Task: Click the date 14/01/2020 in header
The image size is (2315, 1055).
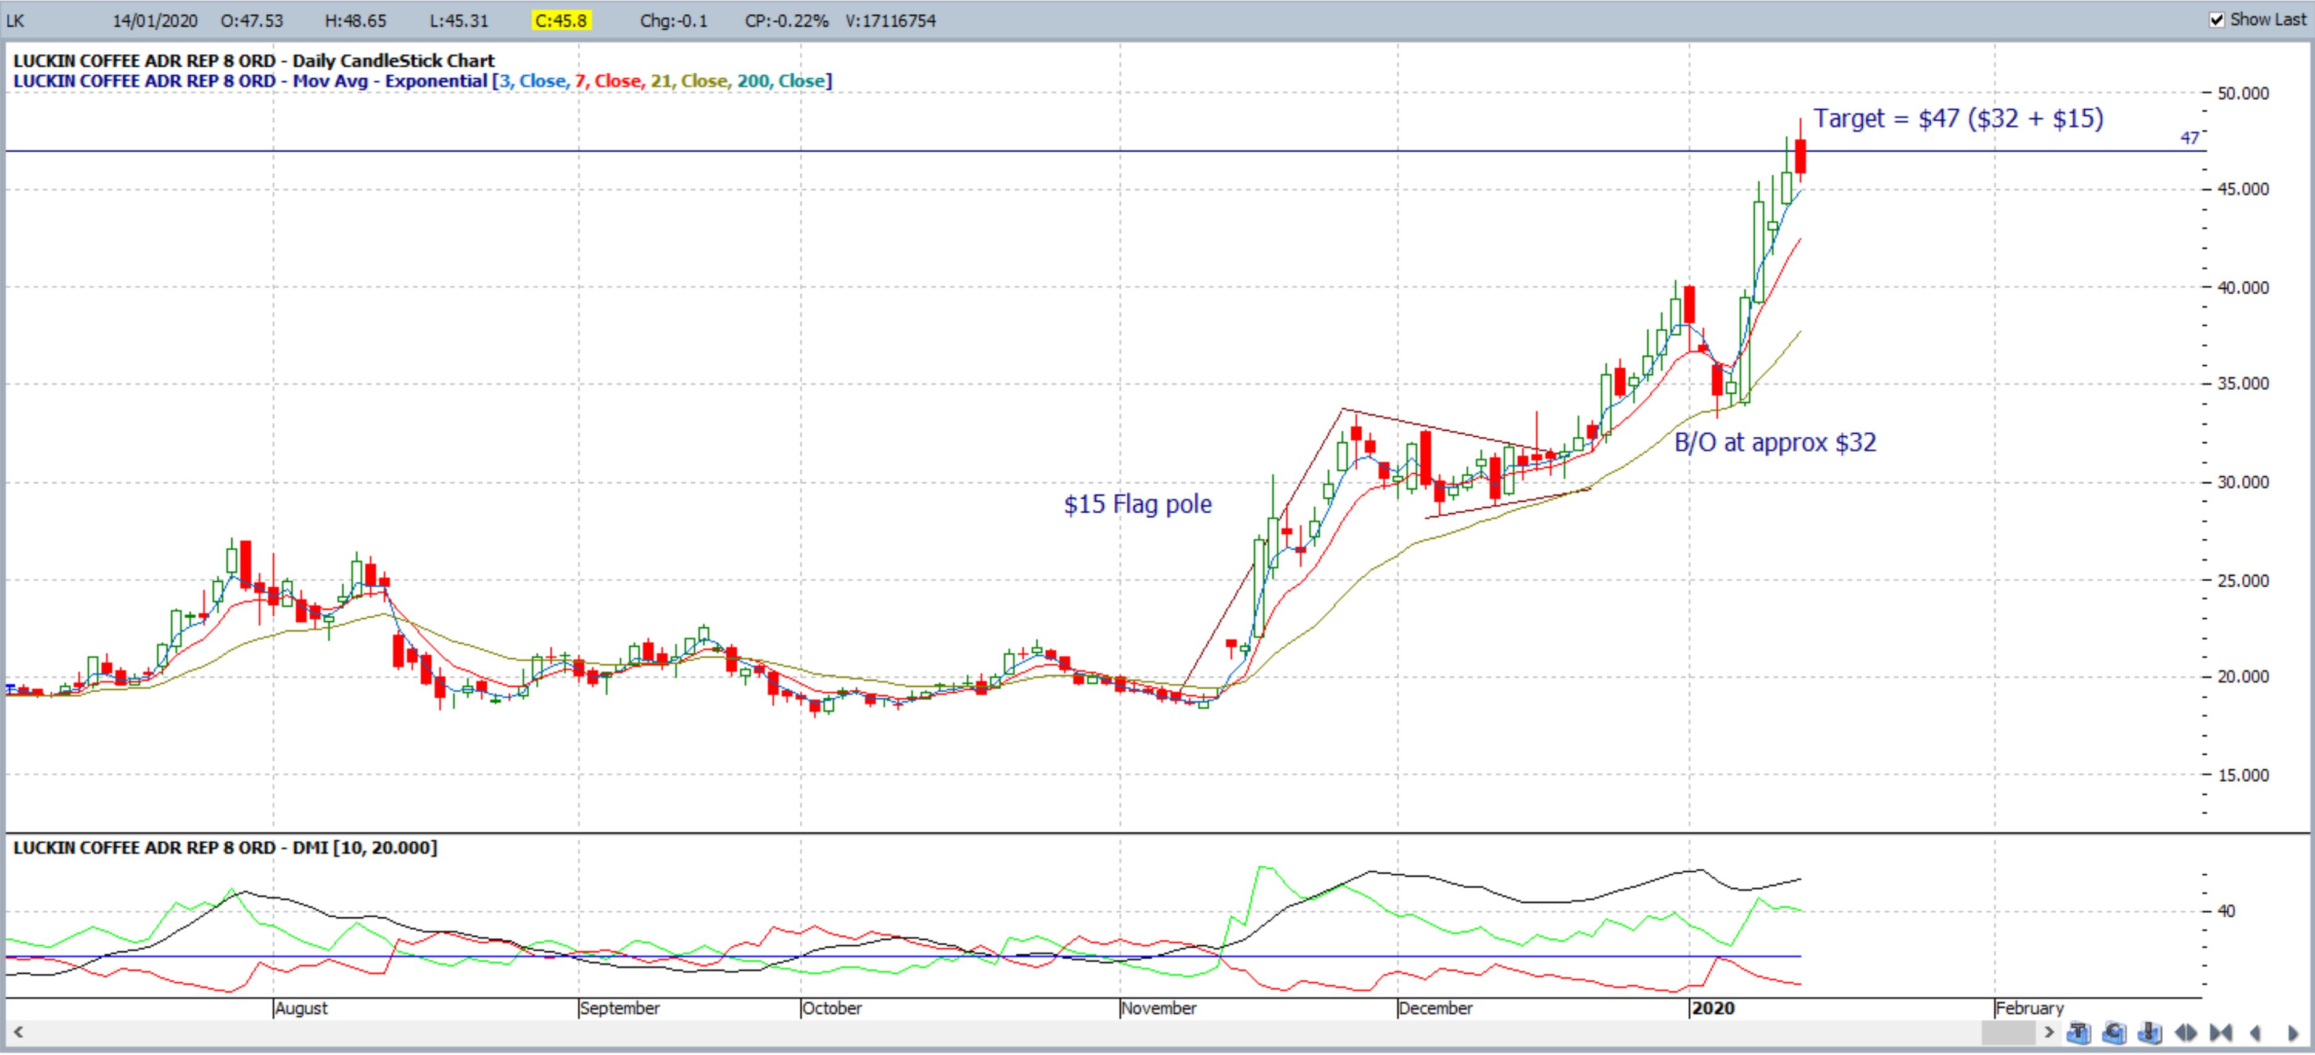Action: pos(155,21)
